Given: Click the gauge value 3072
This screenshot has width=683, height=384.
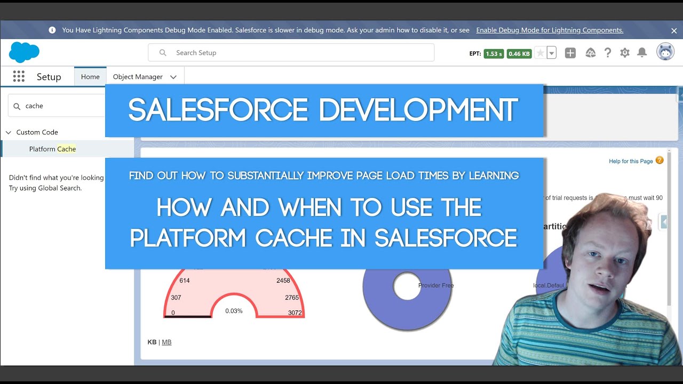Looking at the screenshot, I should [295, 313].
